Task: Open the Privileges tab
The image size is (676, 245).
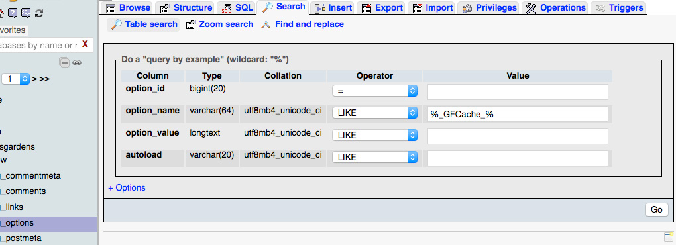Action: coord(488,7)
